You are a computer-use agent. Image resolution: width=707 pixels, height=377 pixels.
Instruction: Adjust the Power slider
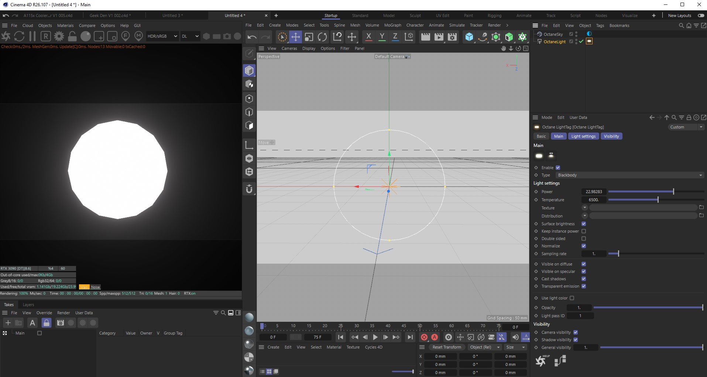673,192
